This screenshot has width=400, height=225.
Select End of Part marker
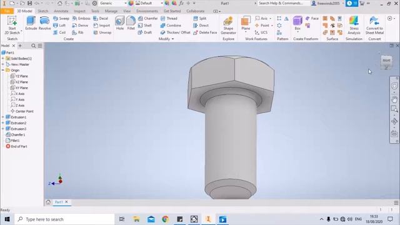coord(17,146)
